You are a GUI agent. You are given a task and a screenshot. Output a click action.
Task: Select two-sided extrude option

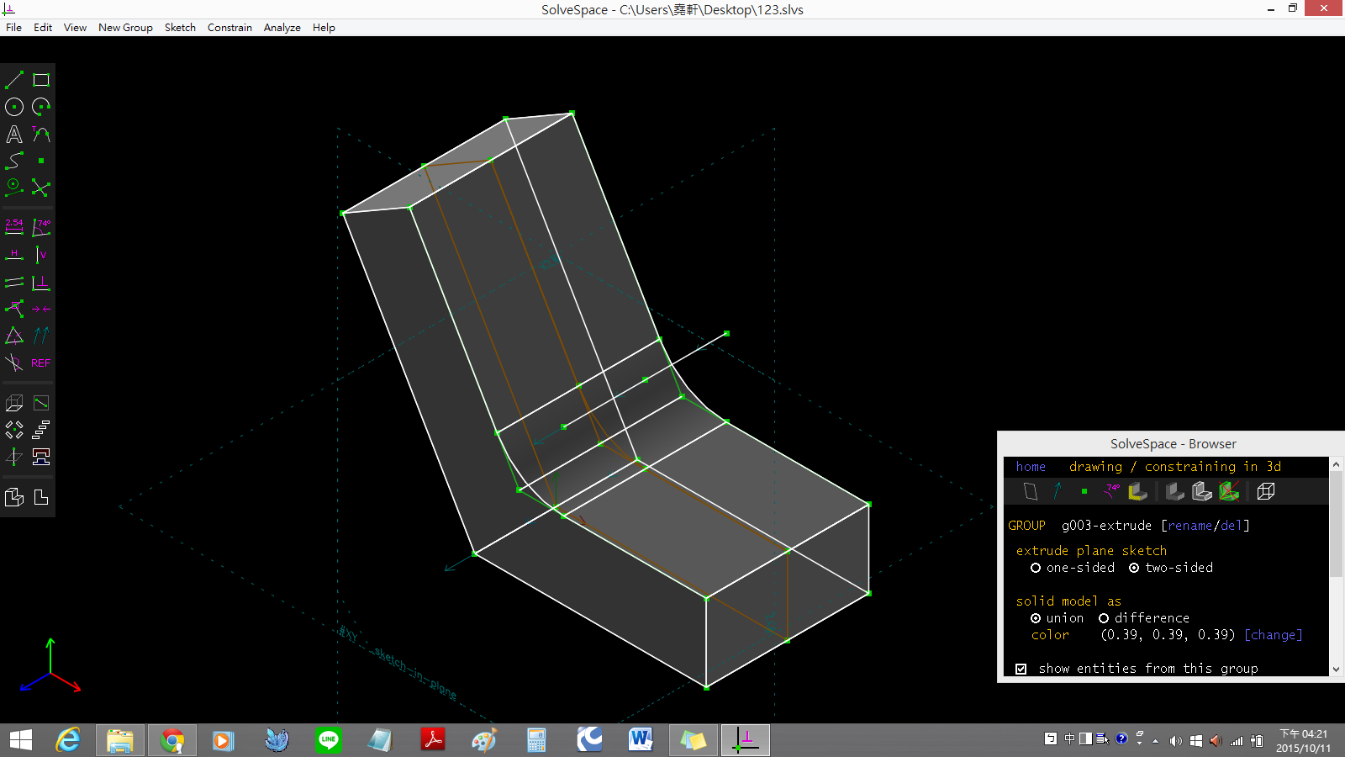(1171, 568)
